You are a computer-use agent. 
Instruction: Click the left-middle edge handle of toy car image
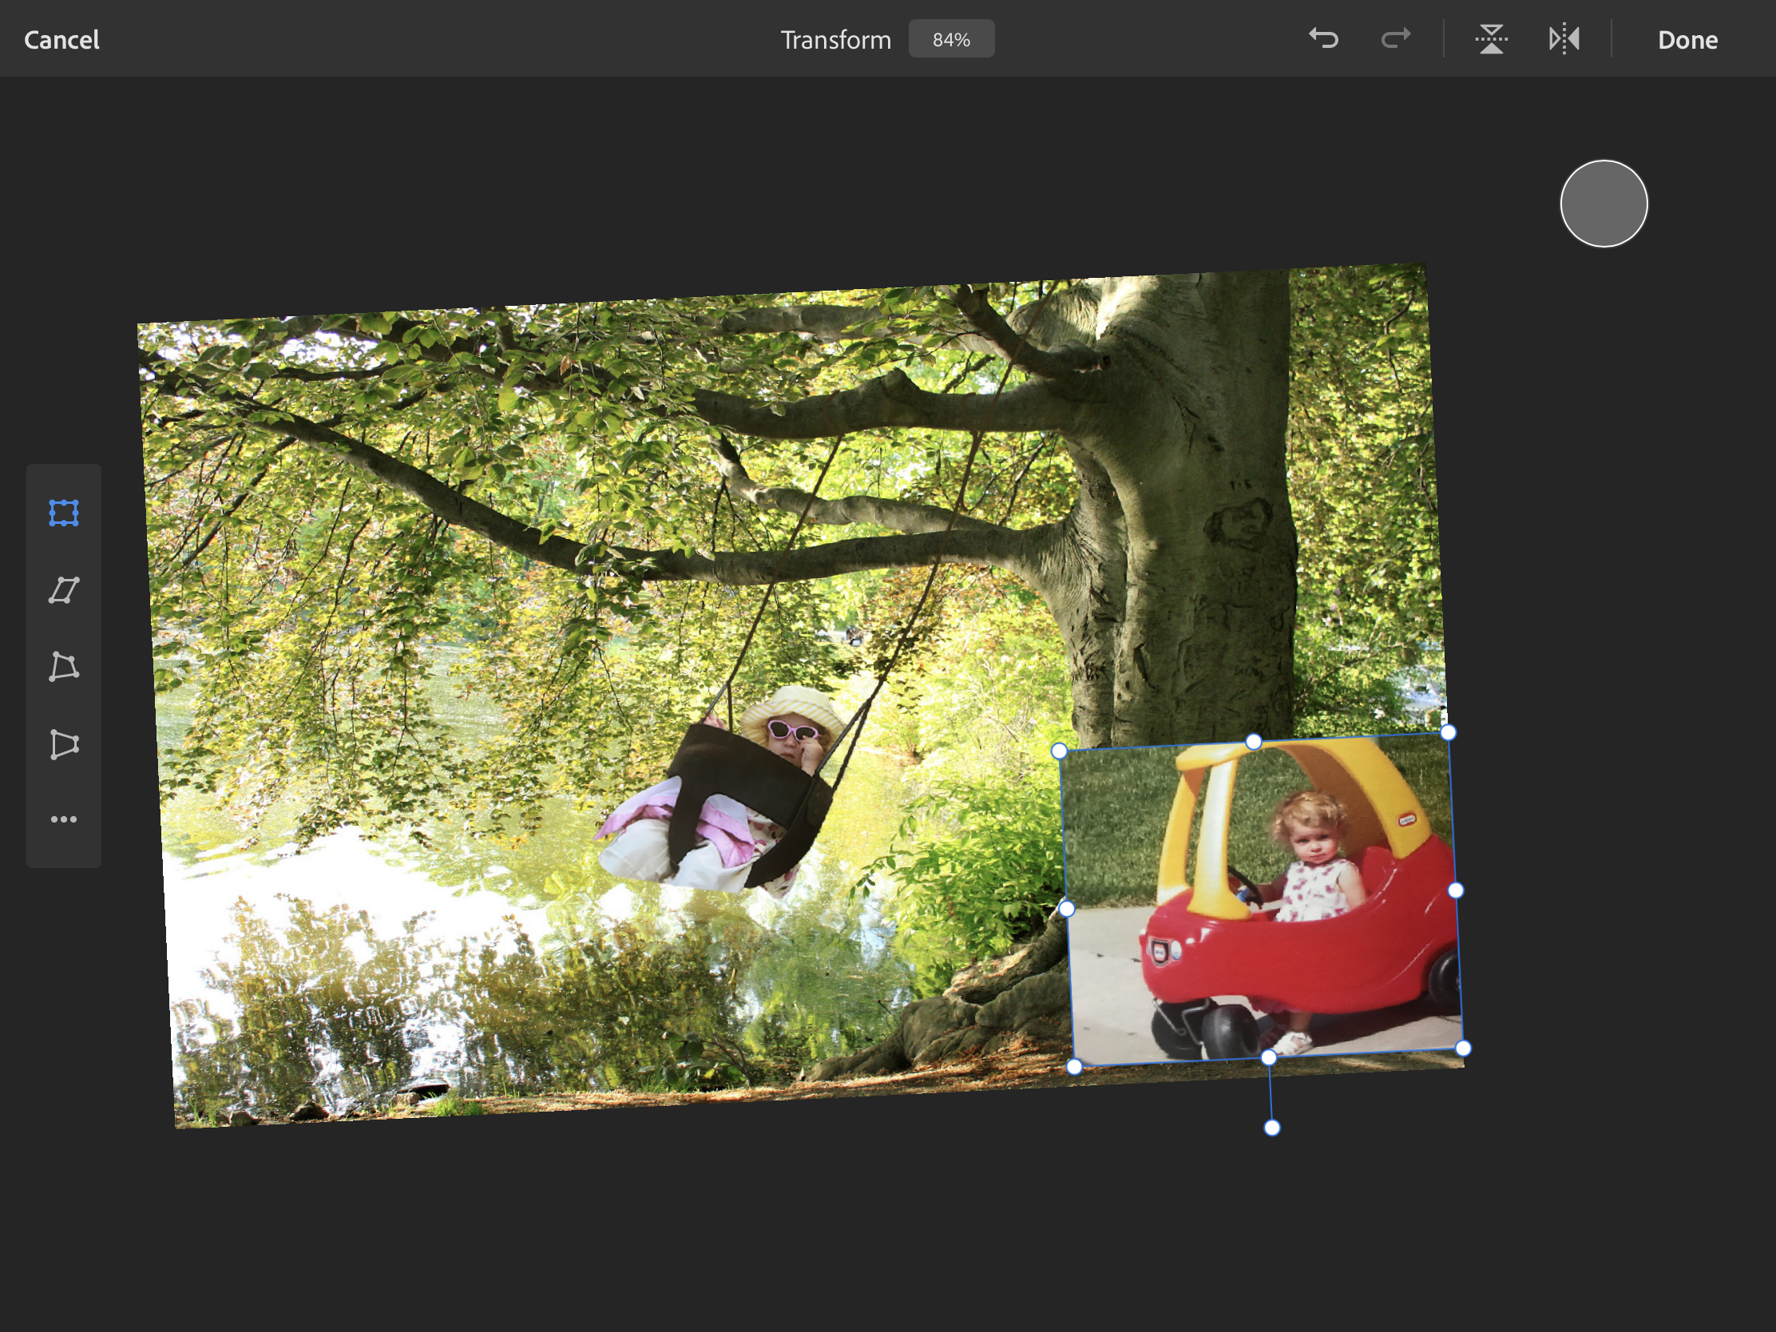click(x=1067, y=909)
